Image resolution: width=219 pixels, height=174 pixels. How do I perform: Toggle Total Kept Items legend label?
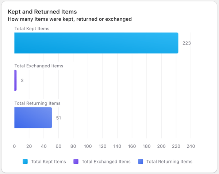coord(48,162)
